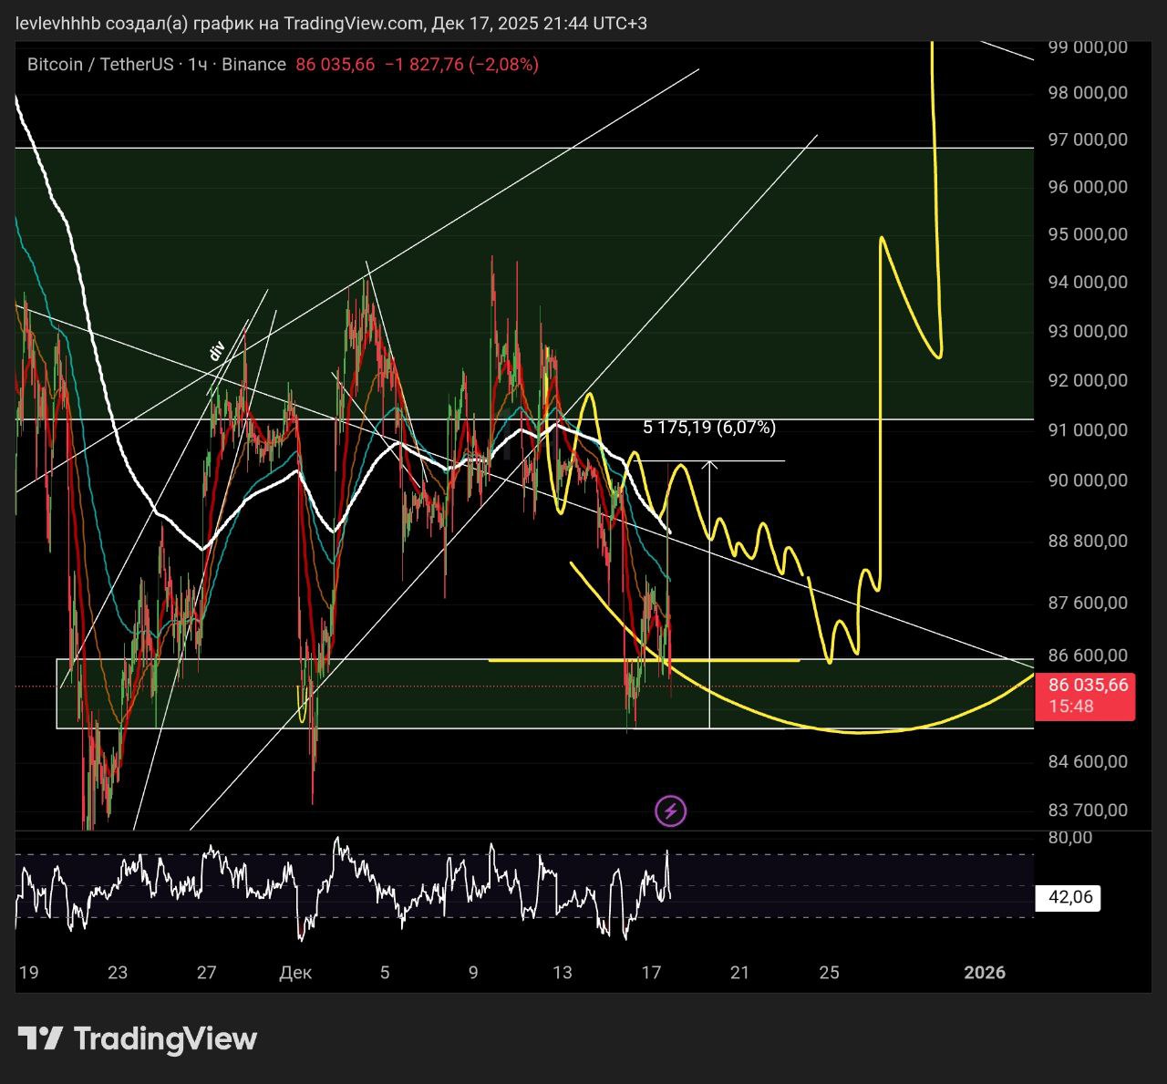Click the 91 000,00 price axis label
Viewport: 1167px width, 1084px height.
click(x=1088, y=430)
